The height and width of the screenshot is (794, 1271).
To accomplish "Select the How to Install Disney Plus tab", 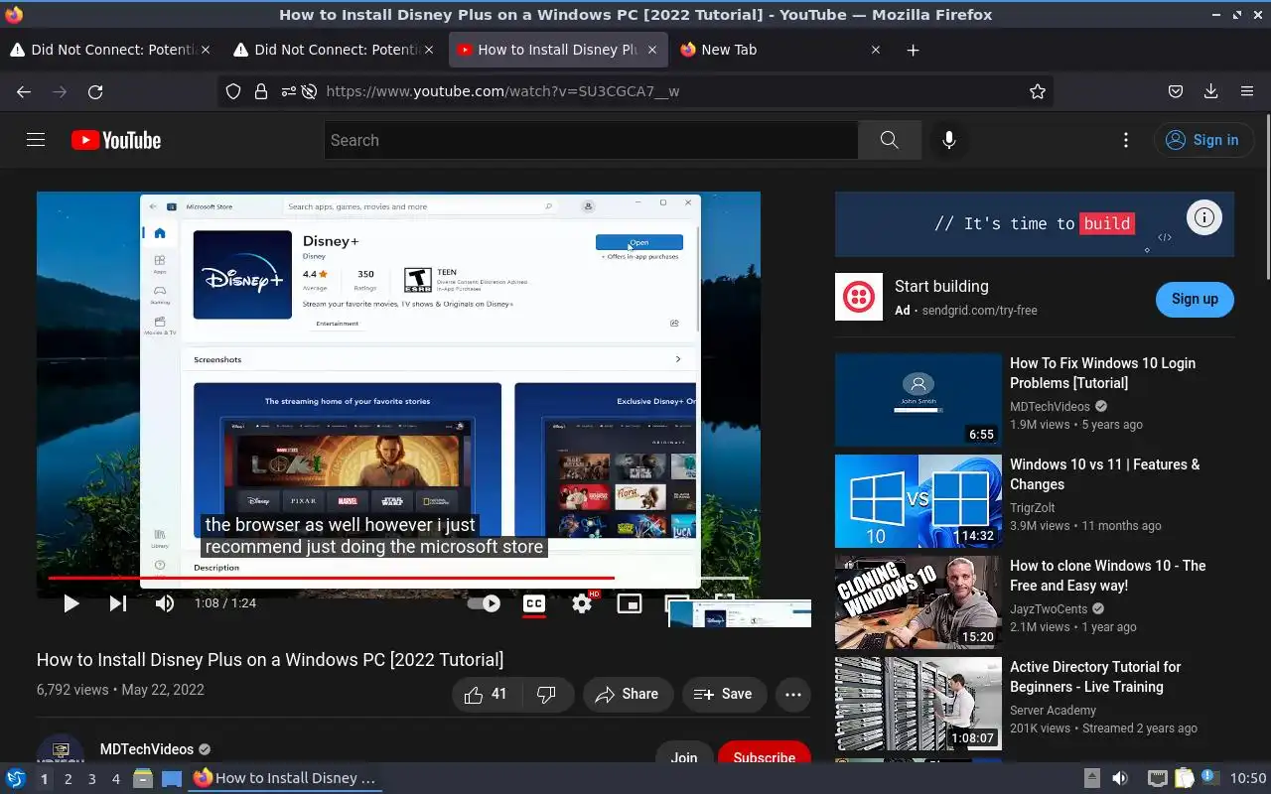I will (x=556, y=50).
